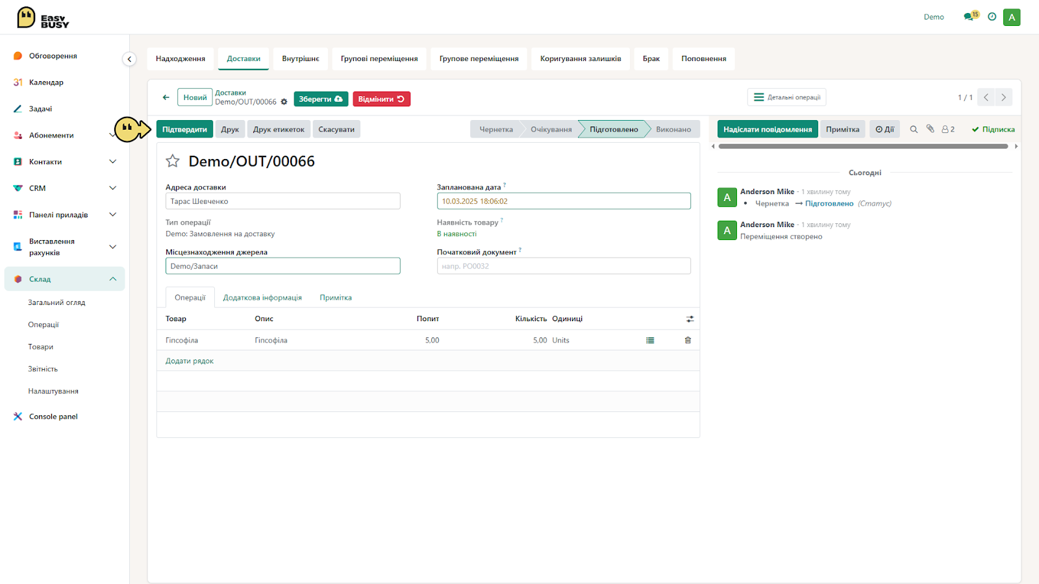
Task: Open Товари under Склад
Action: coord(40,347)
